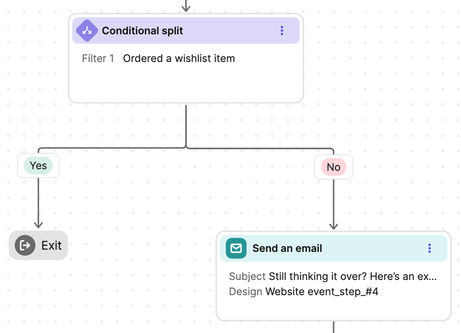Select the Yes branch label
The width and height of the screenshot is (461, 333).
[38, 165]
